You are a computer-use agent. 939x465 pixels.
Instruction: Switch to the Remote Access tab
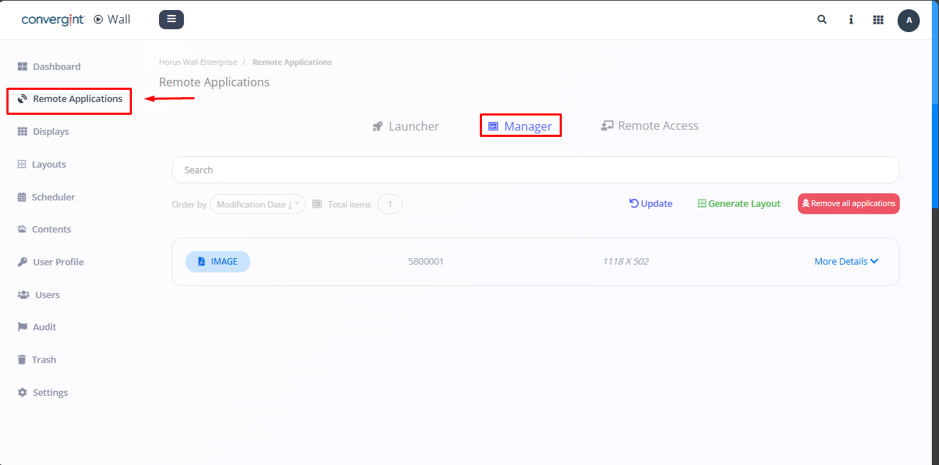[x=650, y=126]
